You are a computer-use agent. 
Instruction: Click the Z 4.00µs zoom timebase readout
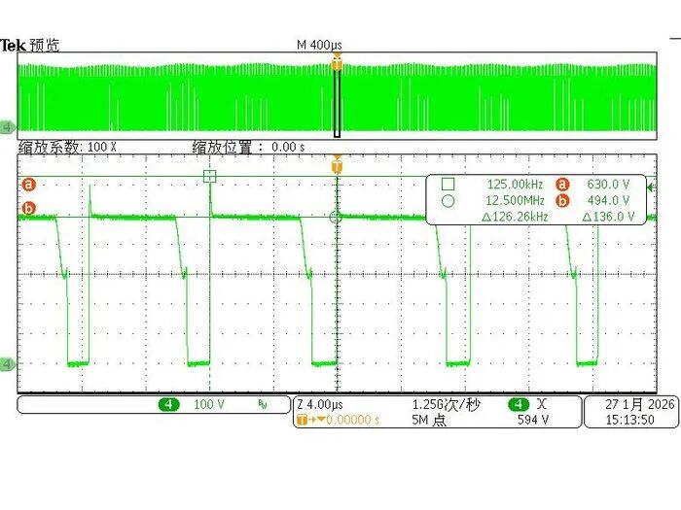click(x=320, y=405)
